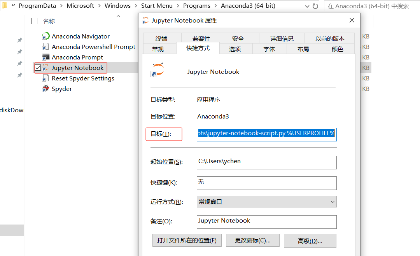
Task: Click the Start Menu breadcrumb segment
Action: point(157,5)
